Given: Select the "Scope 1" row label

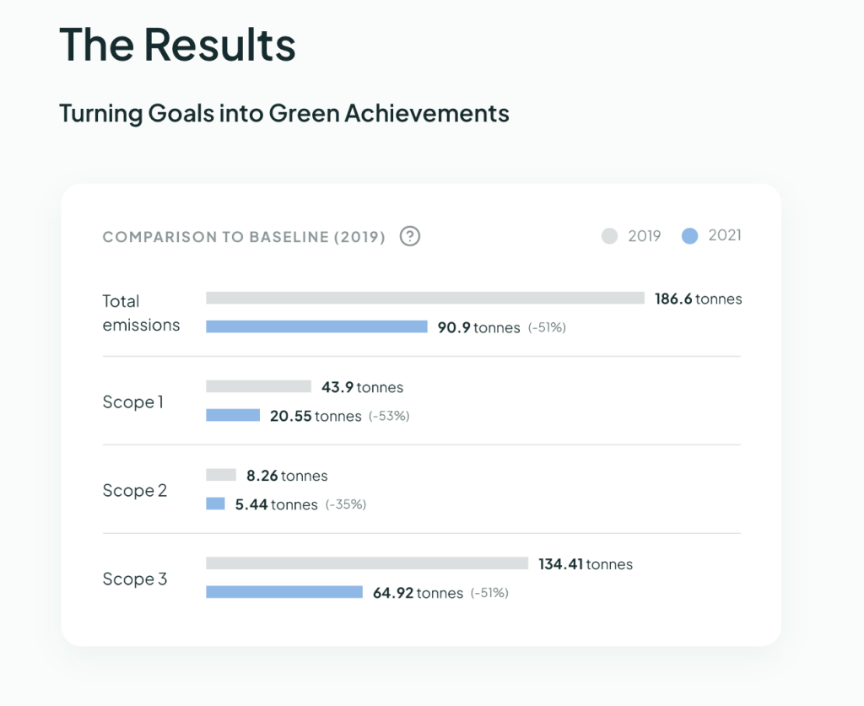Looking at the screenshot, I should [133, 402].
